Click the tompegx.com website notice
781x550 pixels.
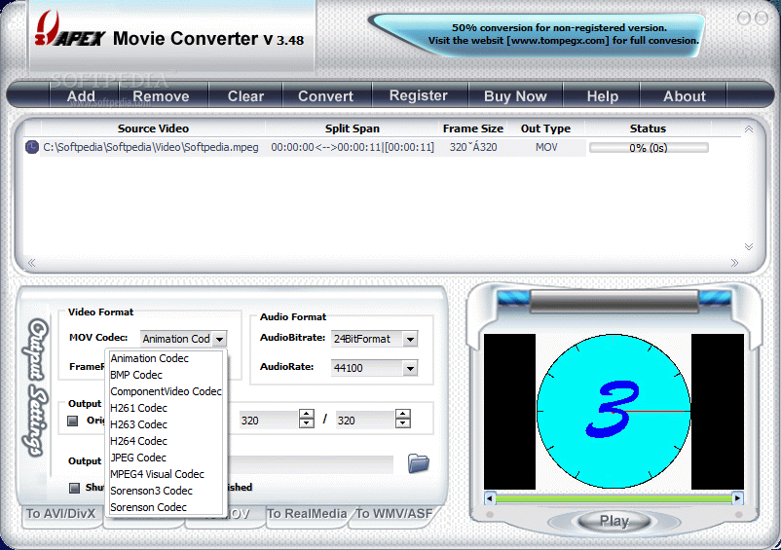click(x=563, y=34)
